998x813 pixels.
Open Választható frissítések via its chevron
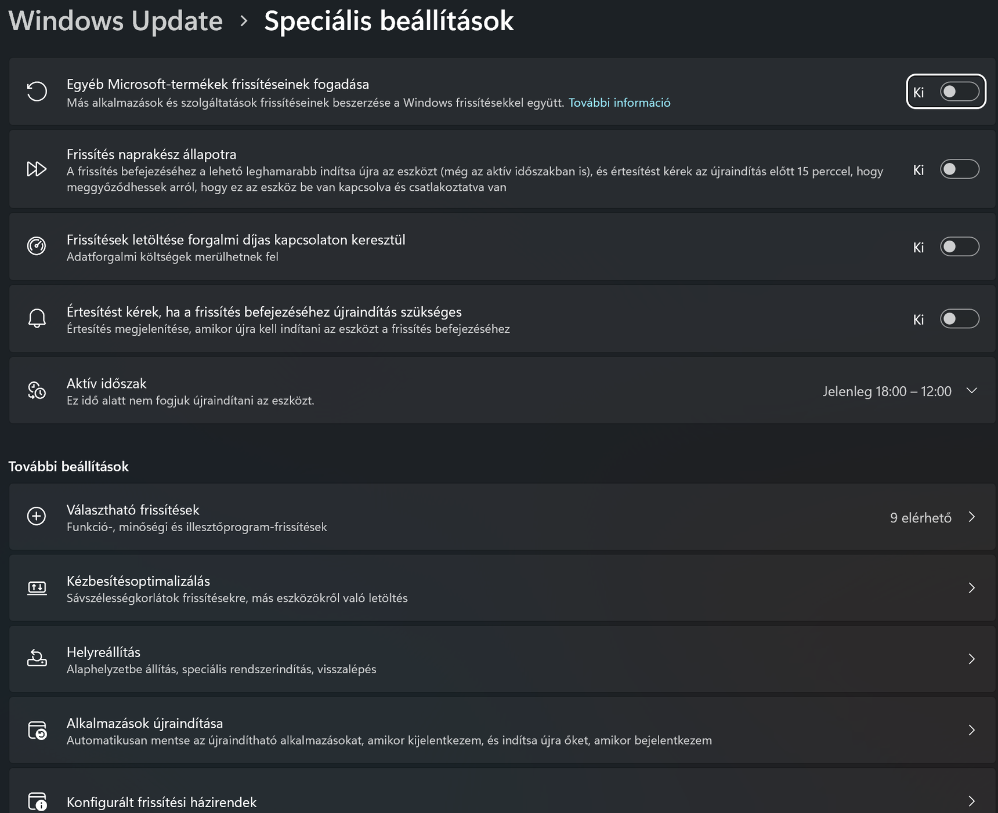click(x=972, y=517)
